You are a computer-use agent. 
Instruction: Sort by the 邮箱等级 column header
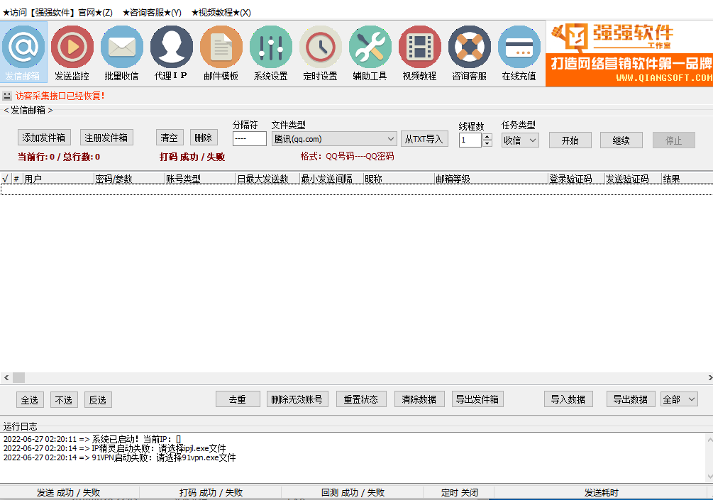[x=491, y=179]
